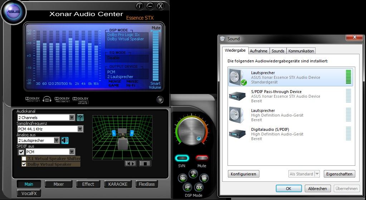This screenshot has width=366, height=200.
Task: Open the Effect tab
Action: (88, 184)
